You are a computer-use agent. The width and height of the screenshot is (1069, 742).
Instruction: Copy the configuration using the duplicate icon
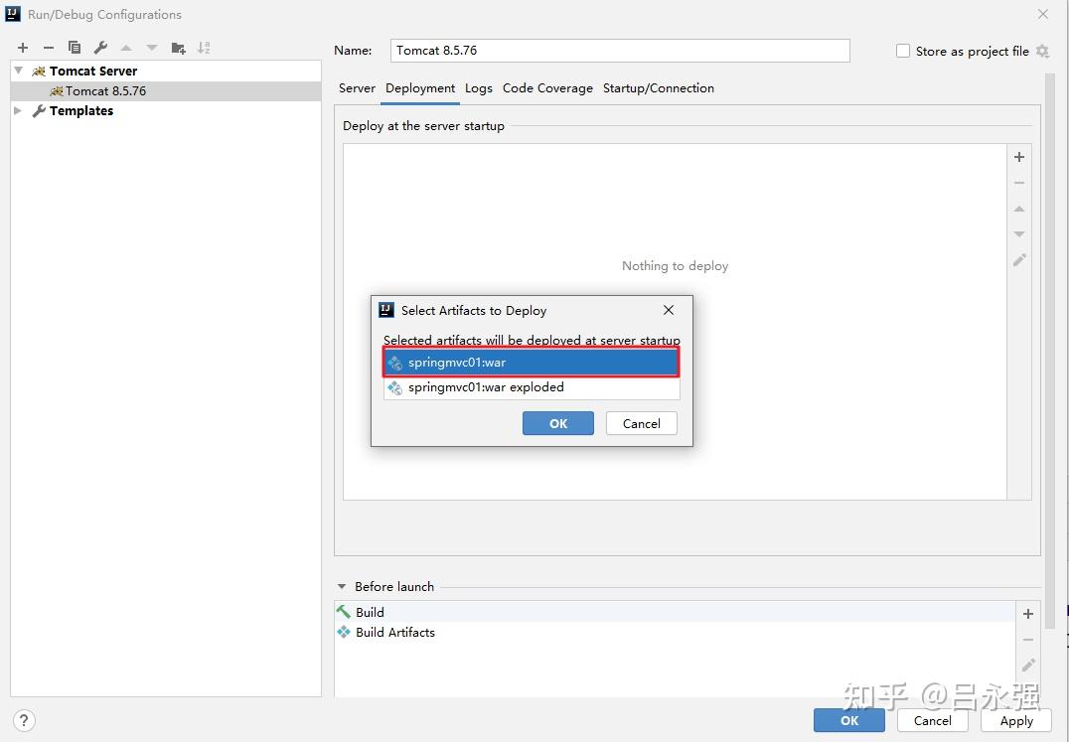click(75, 48)
